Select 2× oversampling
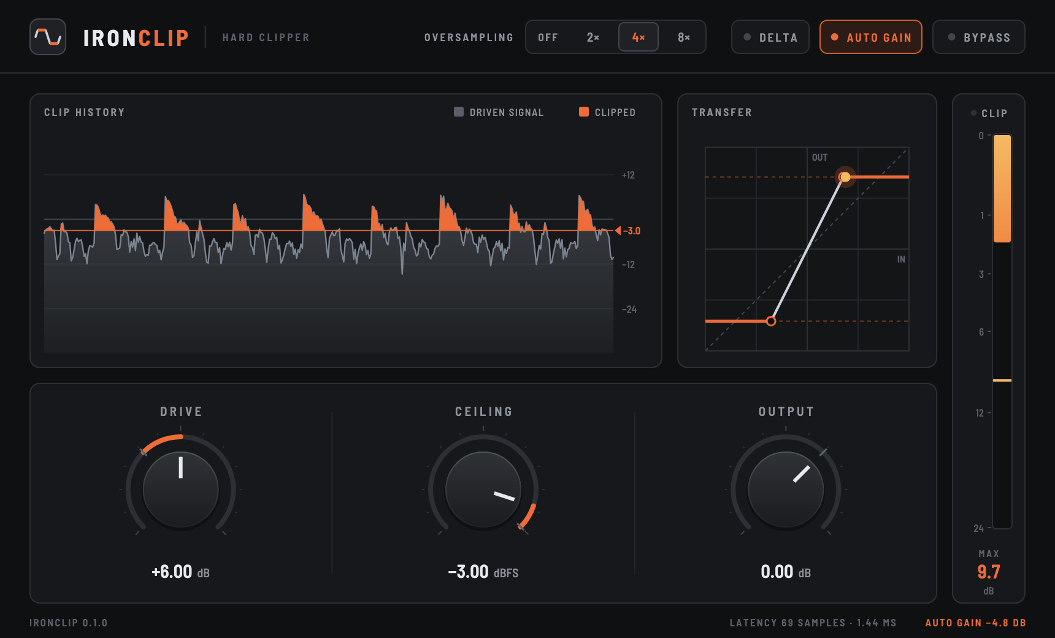This screenshot has width=1055, height=638. 593,37
